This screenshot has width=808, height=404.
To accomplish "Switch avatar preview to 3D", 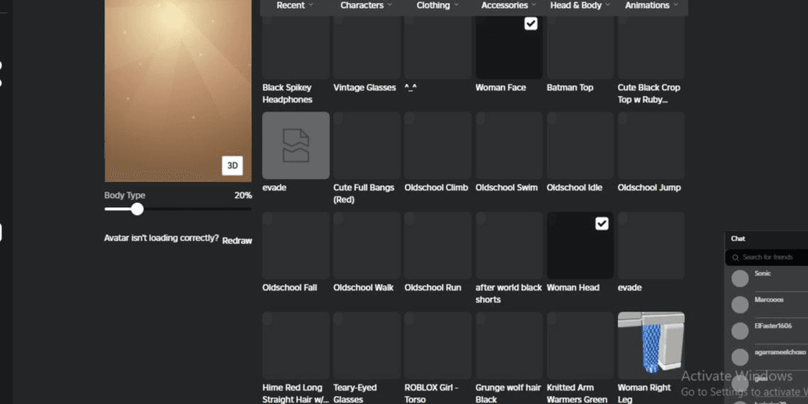I will click(232, 166).
